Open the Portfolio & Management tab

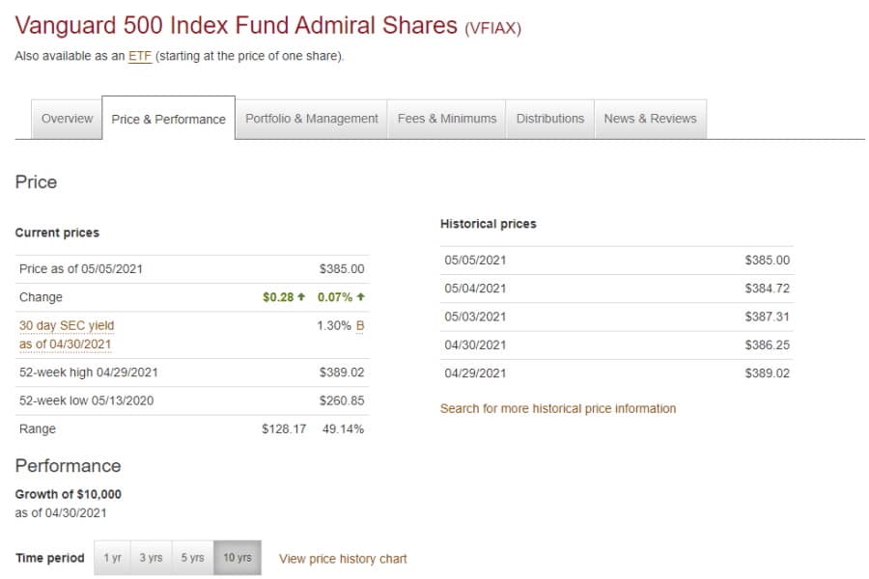point(313,118)
